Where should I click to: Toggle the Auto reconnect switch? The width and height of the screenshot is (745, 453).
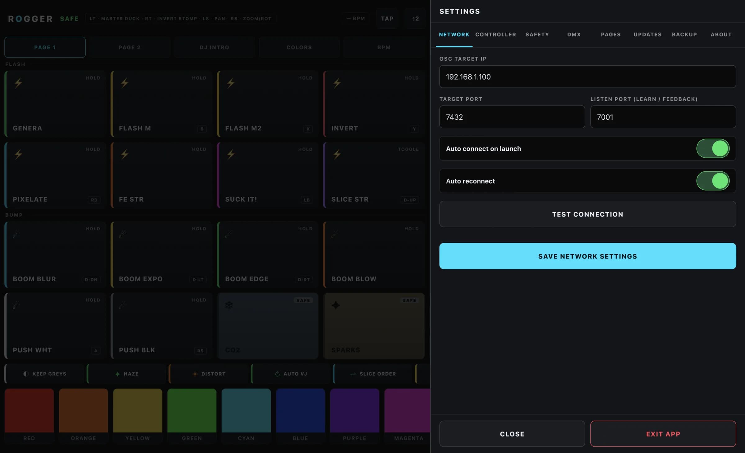coord(713,181)
